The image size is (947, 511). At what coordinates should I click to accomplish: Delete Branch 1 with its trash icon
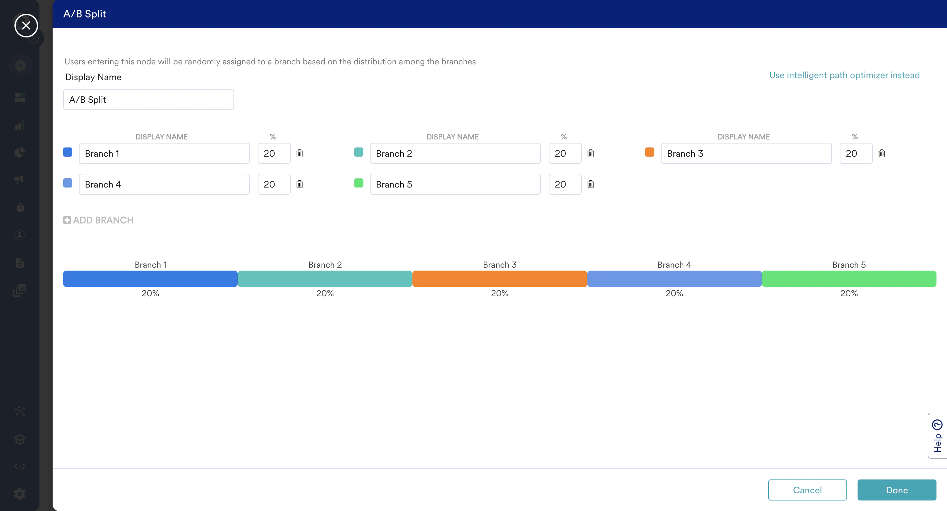(300, 153)
